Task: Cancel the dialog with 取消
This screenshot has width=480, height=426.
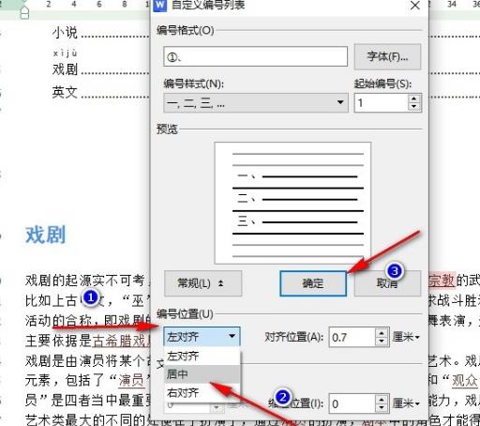Action: pyautogui.click(x=387, y=283)
